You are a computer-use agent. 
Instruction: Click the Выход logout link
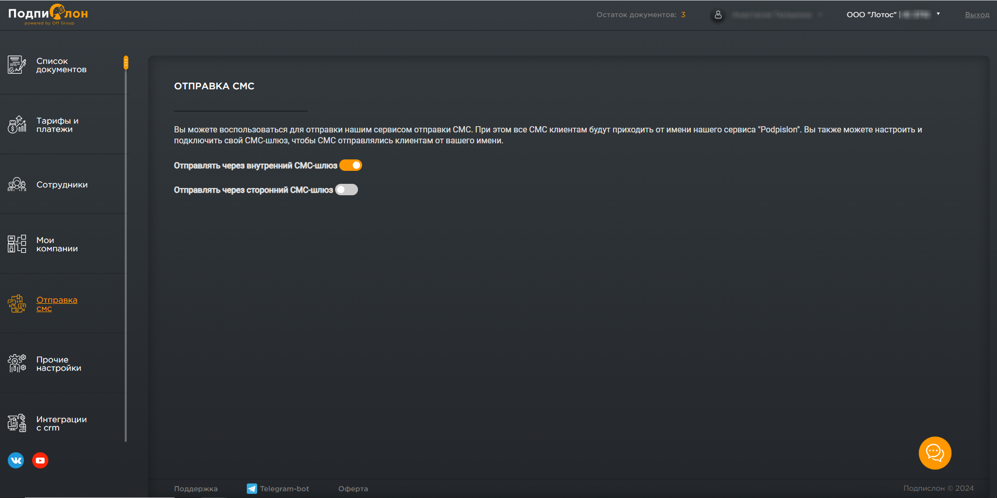point(977,15)
